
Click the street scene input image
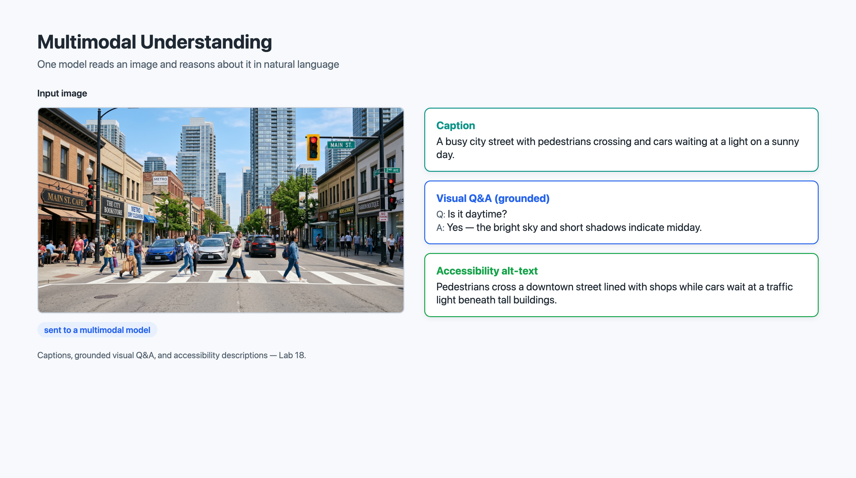pyautogui.click(x=221, y=210)
